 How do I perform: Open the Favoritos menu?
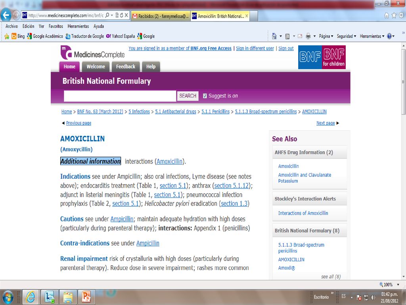(56, 26)
